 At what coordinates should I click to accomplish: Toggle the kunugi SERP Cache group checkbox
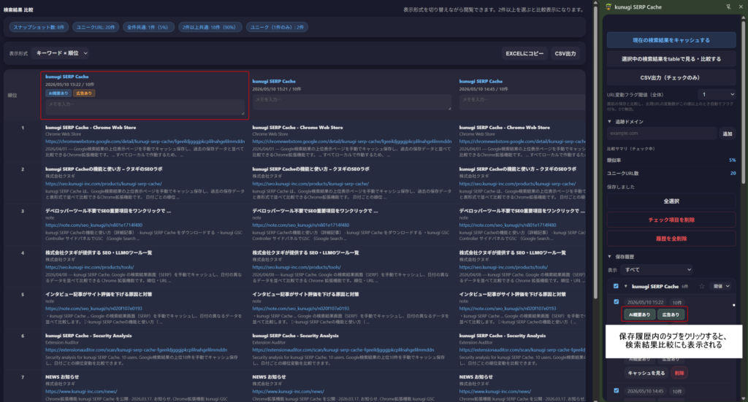(x=616, y=286)
